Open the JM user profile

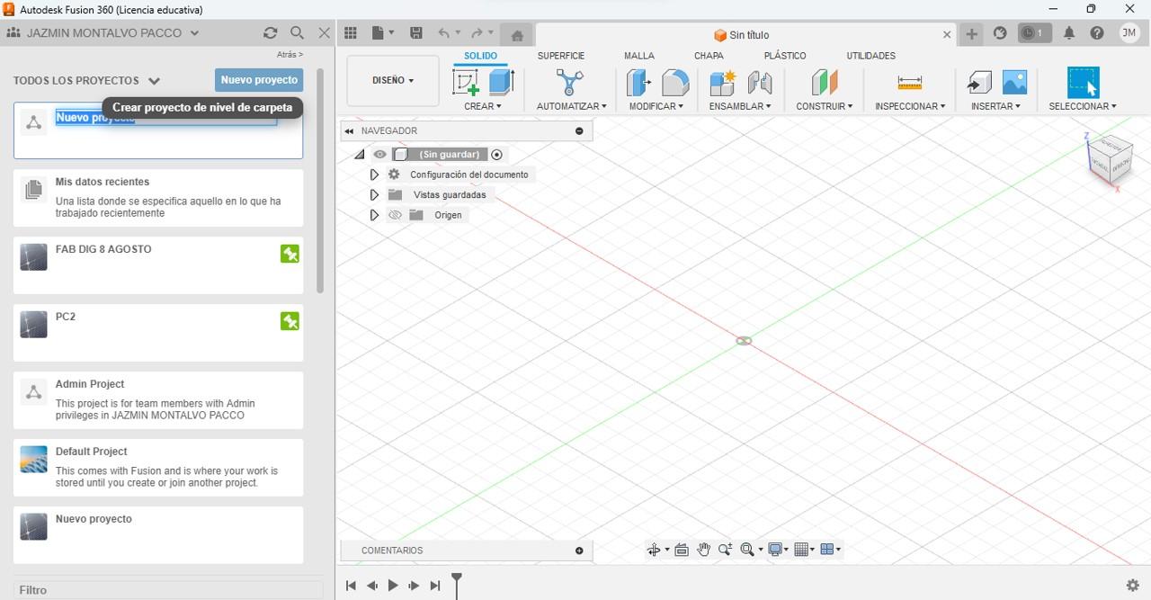point(1129,33)
